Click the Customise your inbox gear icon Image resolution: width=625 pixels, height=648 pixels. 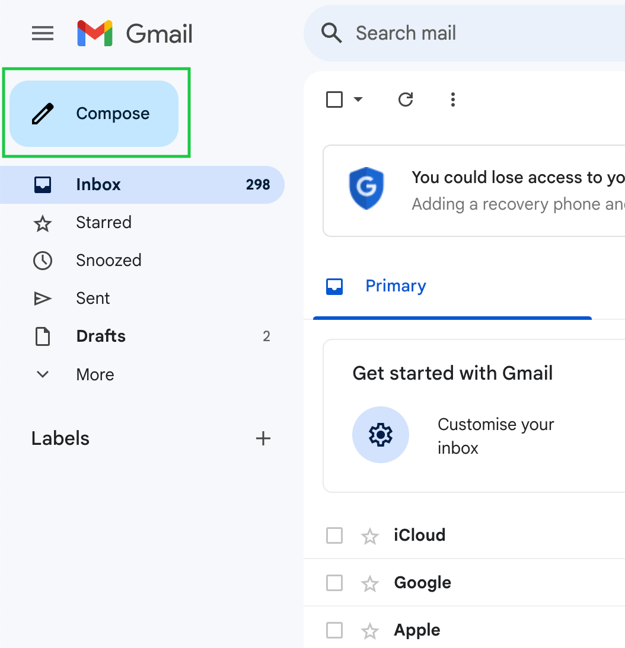click(381, 435)
